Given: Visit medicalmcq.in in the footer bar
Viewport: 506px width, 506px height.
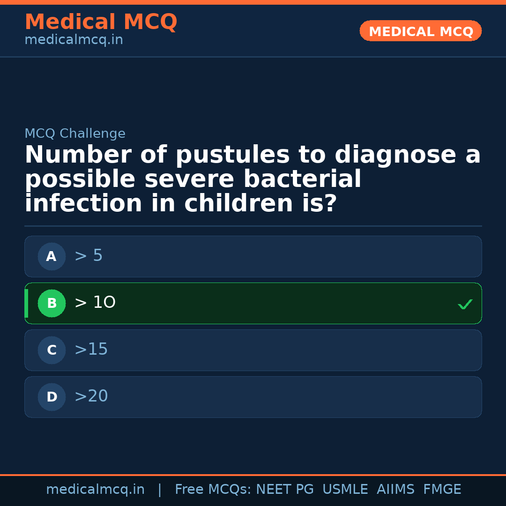Looking at the screenshot, I should point(95,490).
